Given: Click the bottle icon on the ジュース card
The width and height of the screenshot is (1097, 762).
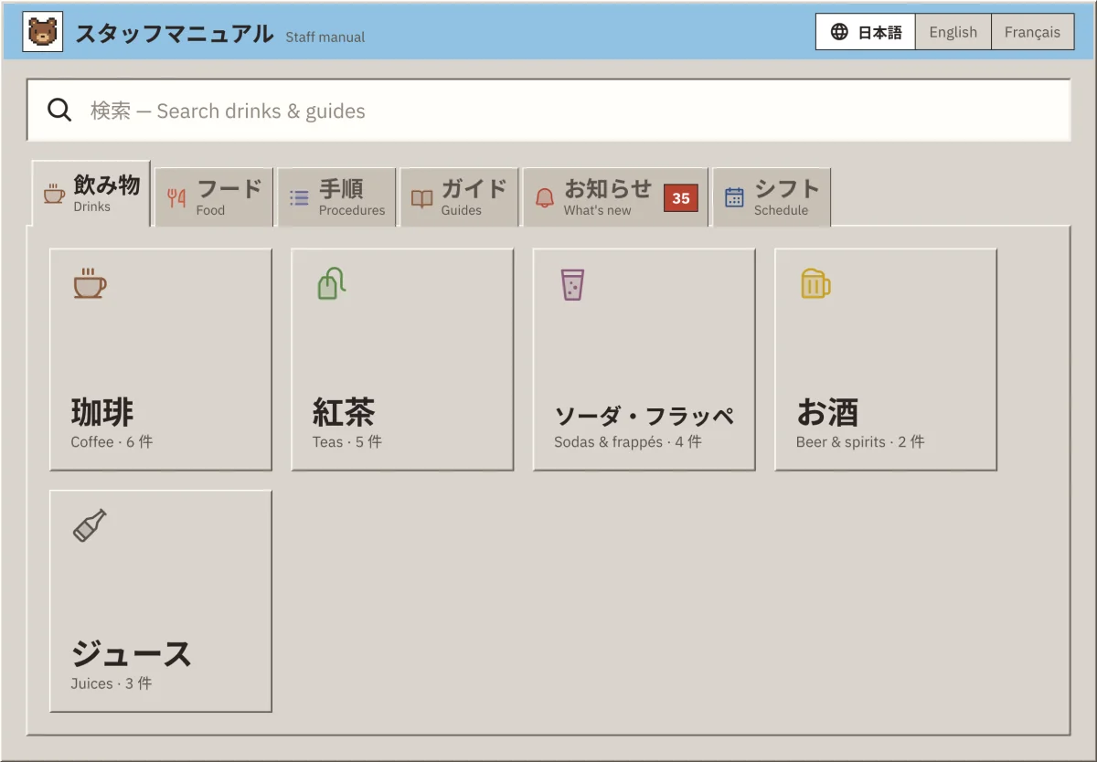Looking at the screenshot, I should pos(90,525).
